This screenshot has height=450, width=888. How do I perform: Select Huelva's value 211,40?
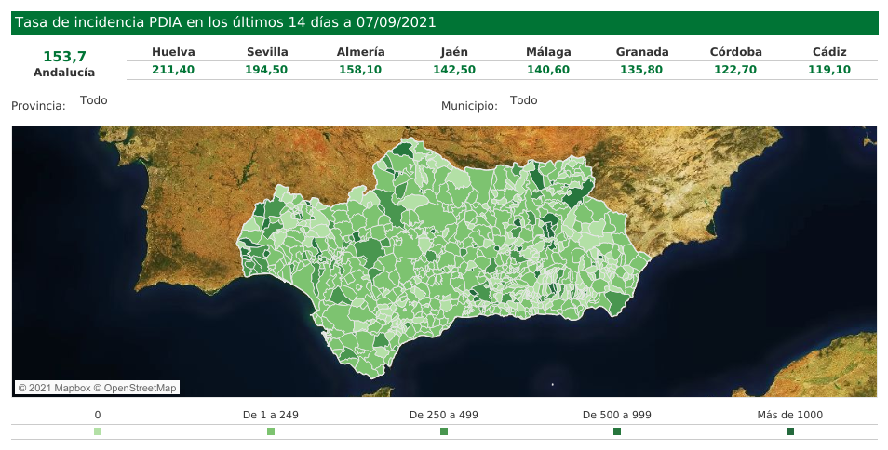click(173, 70)
